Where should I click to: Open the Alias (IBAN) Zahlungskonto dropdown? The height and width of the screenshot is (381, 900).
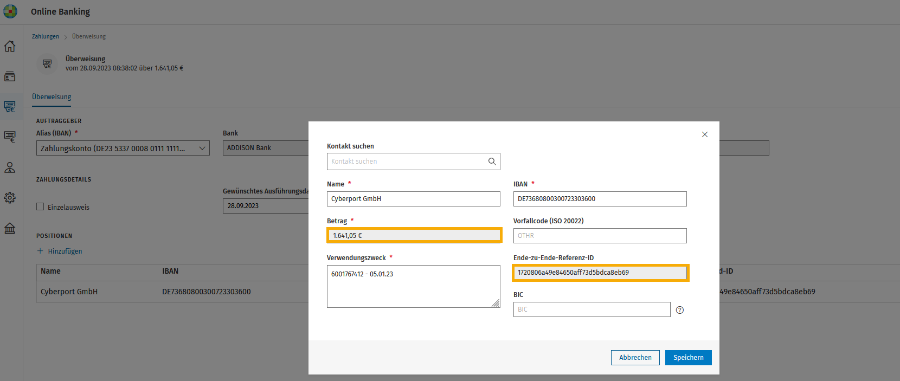[x=123, y=148]
